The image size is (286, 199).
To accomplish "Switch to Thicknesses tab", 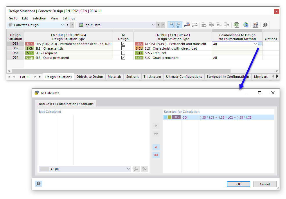I will point(152,77).
